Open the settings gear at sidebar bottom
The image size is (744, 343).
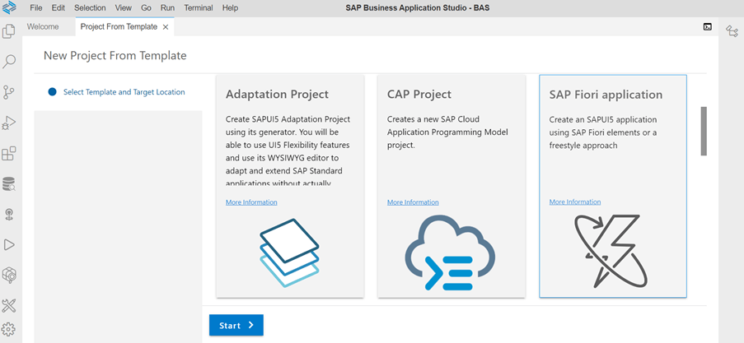9,329
